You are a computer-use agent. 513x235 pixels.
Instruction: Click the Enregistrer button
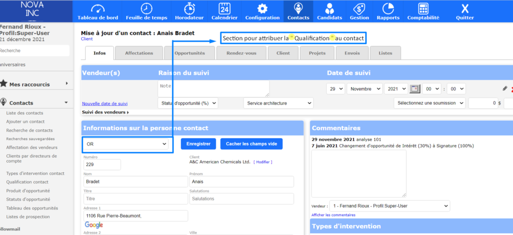point(198,144)
